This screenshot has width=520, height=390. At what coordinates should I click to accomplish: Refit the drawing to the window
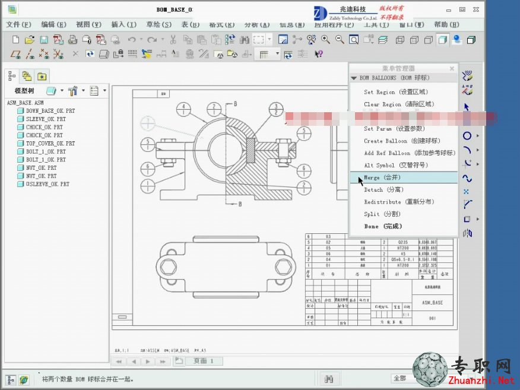coord(354,40)
